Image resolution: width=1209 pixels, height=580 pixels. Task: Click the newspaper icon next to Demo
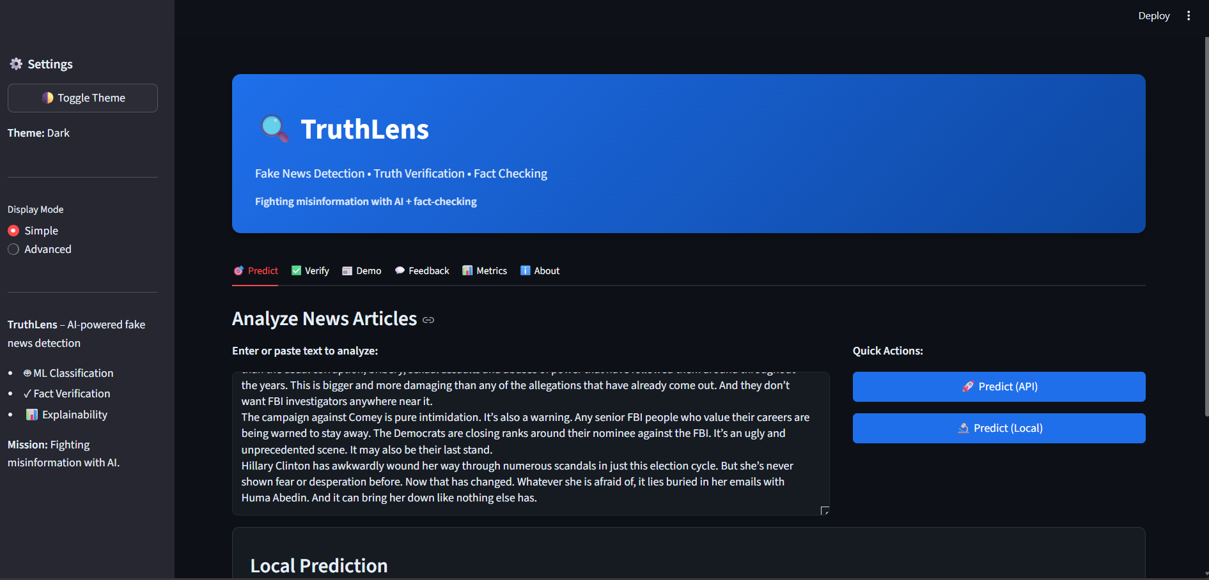[x=348, y=270]
